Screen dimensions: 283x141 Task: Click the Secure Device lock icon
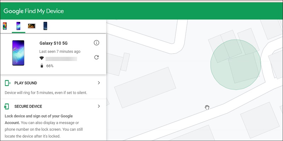(6, 106)
